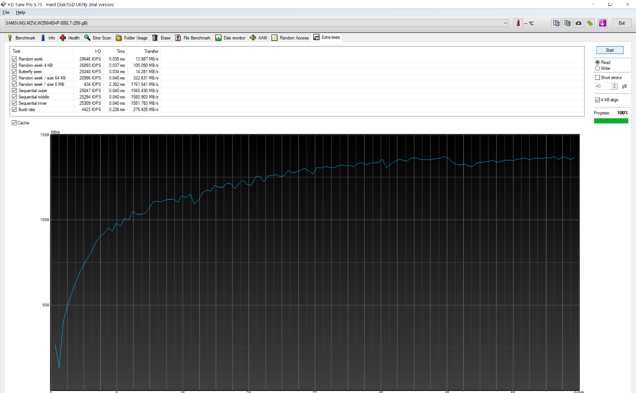Image resolution: width=636 pixels, height=393 pixels.
Task: Uncheck the Random seek 4 KB test
Action: [14, 65]
